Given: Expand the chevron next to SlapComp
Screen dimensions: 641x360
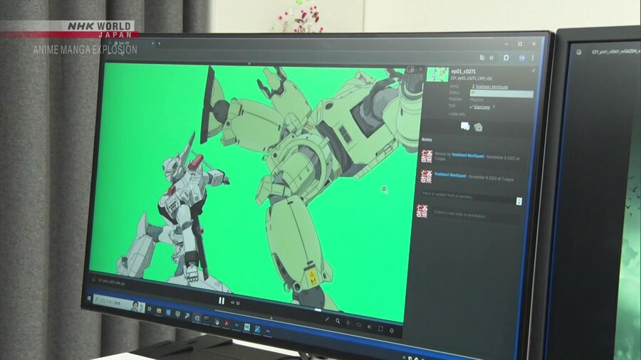Looking at the screenshot, I should point(494,107).
